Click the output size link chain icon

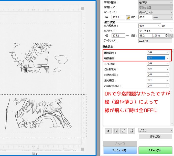[127, 35]
